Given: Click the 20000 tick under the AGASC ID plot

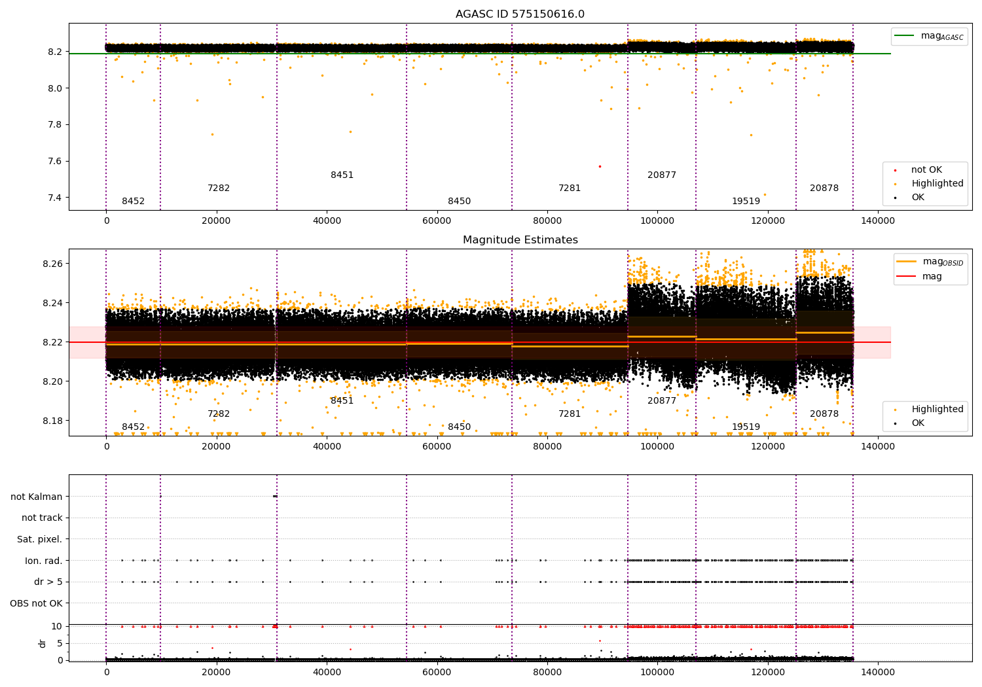Looking at the screenshot, I should [x=216, y=221].
